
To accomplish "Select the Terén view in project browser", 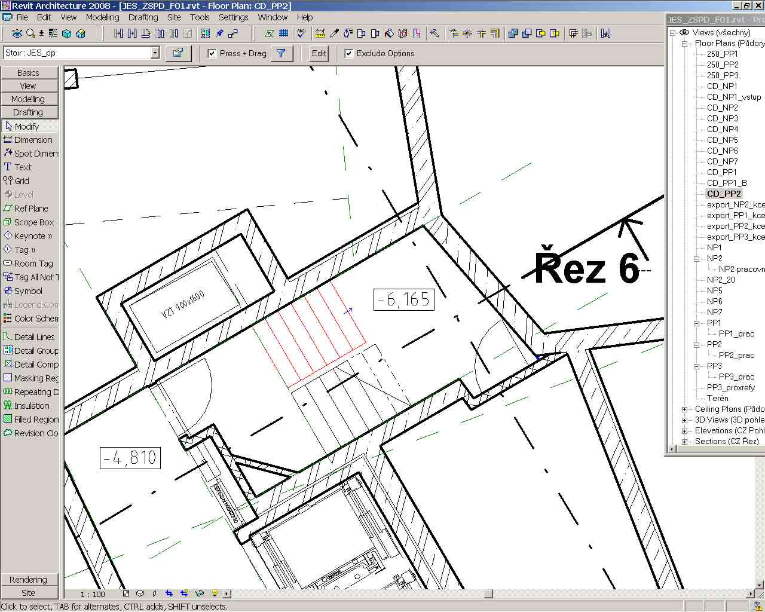I will point(717,398).
